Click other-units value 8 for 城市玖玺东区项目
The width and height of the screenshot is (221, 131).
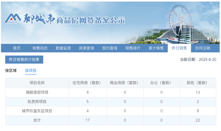198,111
